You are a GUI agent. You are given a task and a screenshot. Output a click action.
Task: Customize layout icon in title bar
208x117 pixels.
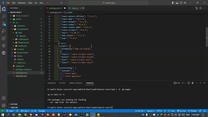[185, 3]
